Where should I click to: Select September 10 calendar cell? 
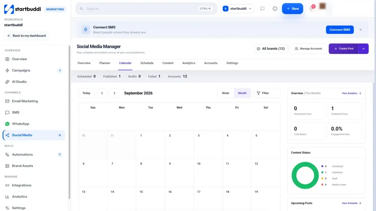[x=208, y=173]
